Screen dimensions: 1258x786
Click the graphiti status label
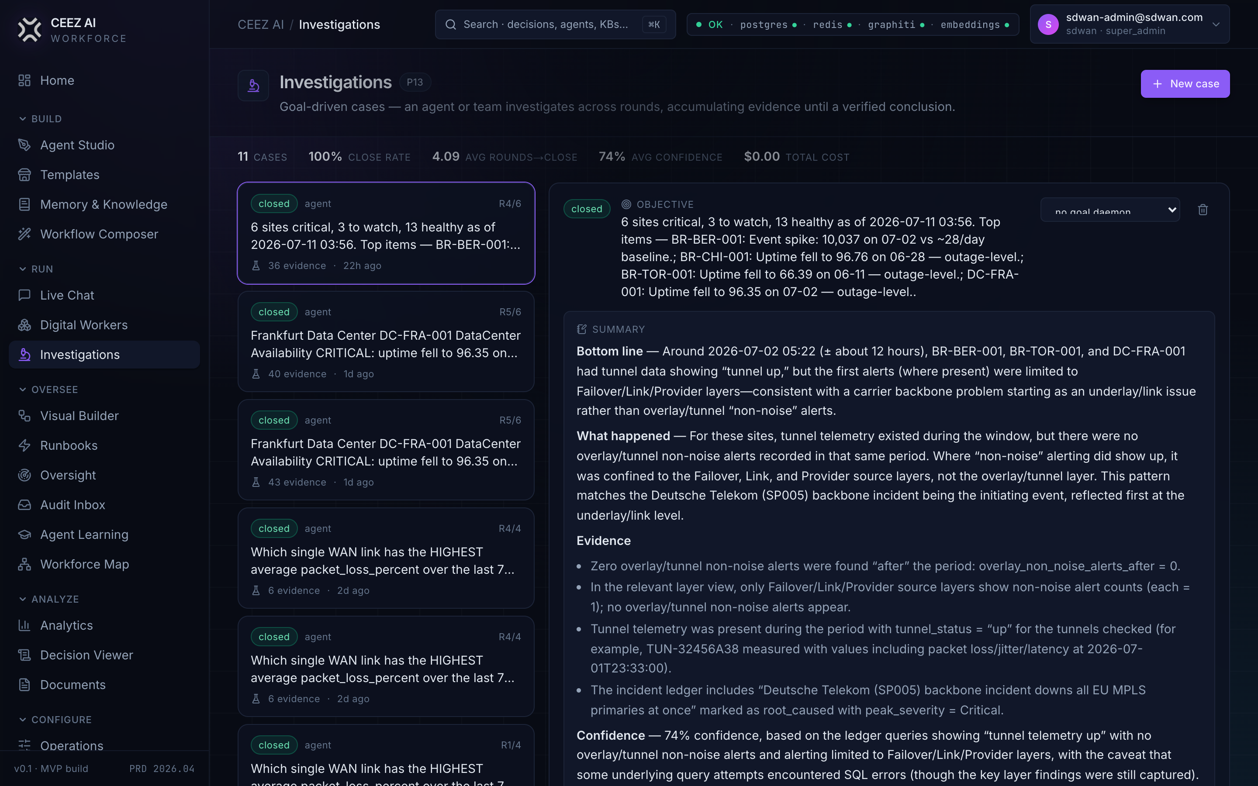coord(892,24)
